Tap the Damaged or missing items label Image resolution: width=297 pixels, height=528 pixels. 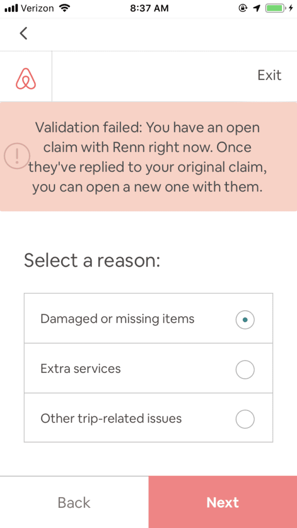[x=117, y=319]
